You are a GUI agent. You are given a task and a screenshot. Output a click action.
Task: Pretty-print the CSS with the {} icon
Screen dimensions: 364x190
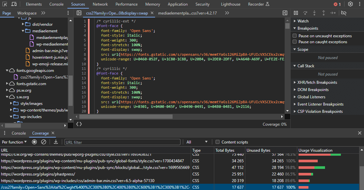click(x=79, y=125)
